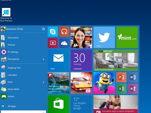Launch Snipping Tool
The height and width of the screenshot is (113, 151).
23,68
